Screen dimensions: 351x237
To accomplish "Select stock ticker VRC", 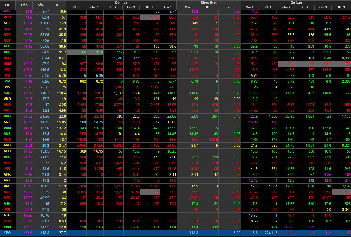I will (x=7, y=186).
